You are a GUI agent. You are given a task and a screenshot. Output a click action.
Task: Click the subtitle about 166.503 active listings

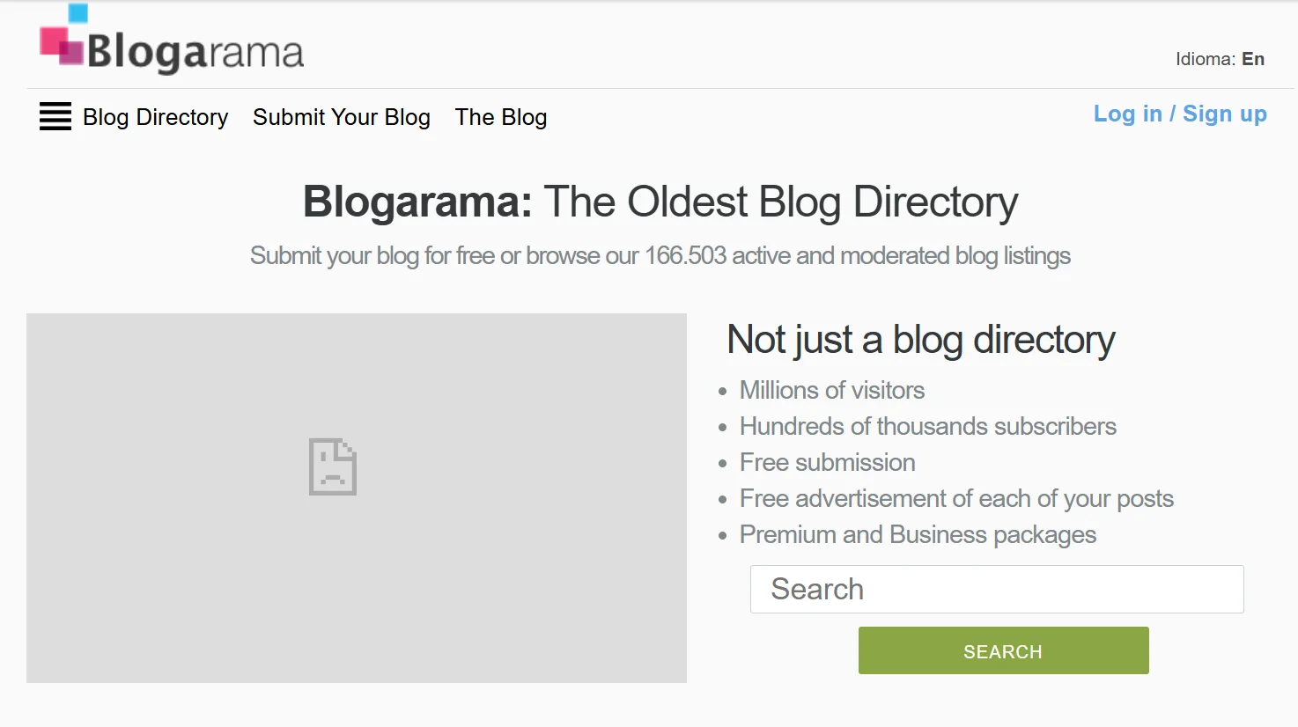point(660,255)
